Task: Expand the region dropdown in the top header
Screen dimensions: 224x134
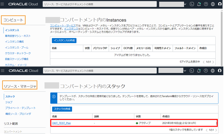Action: click(x=185, y=4)
